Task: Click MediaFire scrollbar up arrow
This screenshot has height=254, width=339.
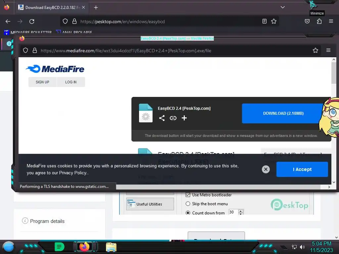Action: click(334, 60)
